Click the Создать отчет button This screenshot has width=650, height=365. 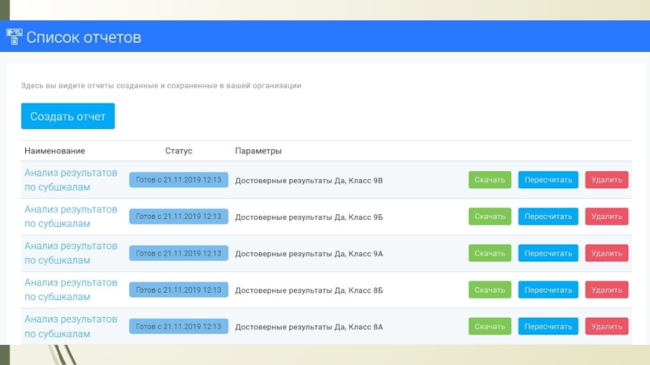click(x=68, y=116)
